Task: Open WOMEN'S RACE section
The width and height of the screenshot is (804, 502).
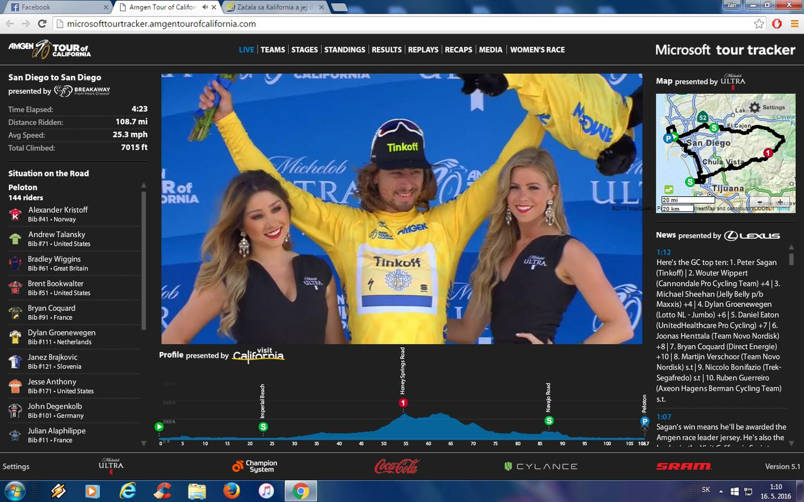Action: pos(538,50)
